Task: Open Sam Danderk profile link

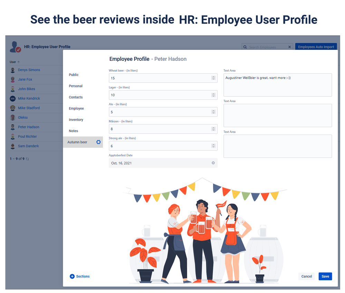Action: (28, 146)
